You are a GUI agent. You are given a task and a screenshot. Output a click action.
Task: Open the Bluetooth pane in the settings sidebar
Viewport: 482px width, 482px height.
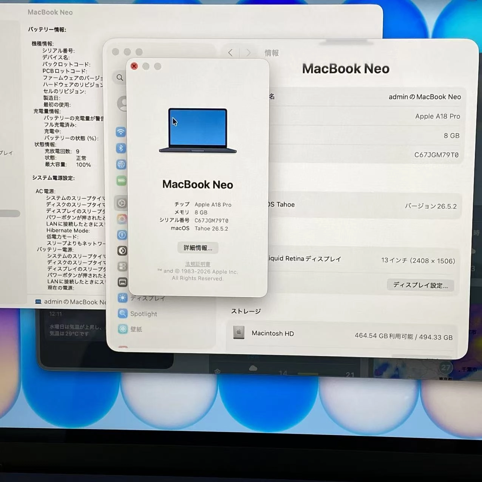click(121, 148)
